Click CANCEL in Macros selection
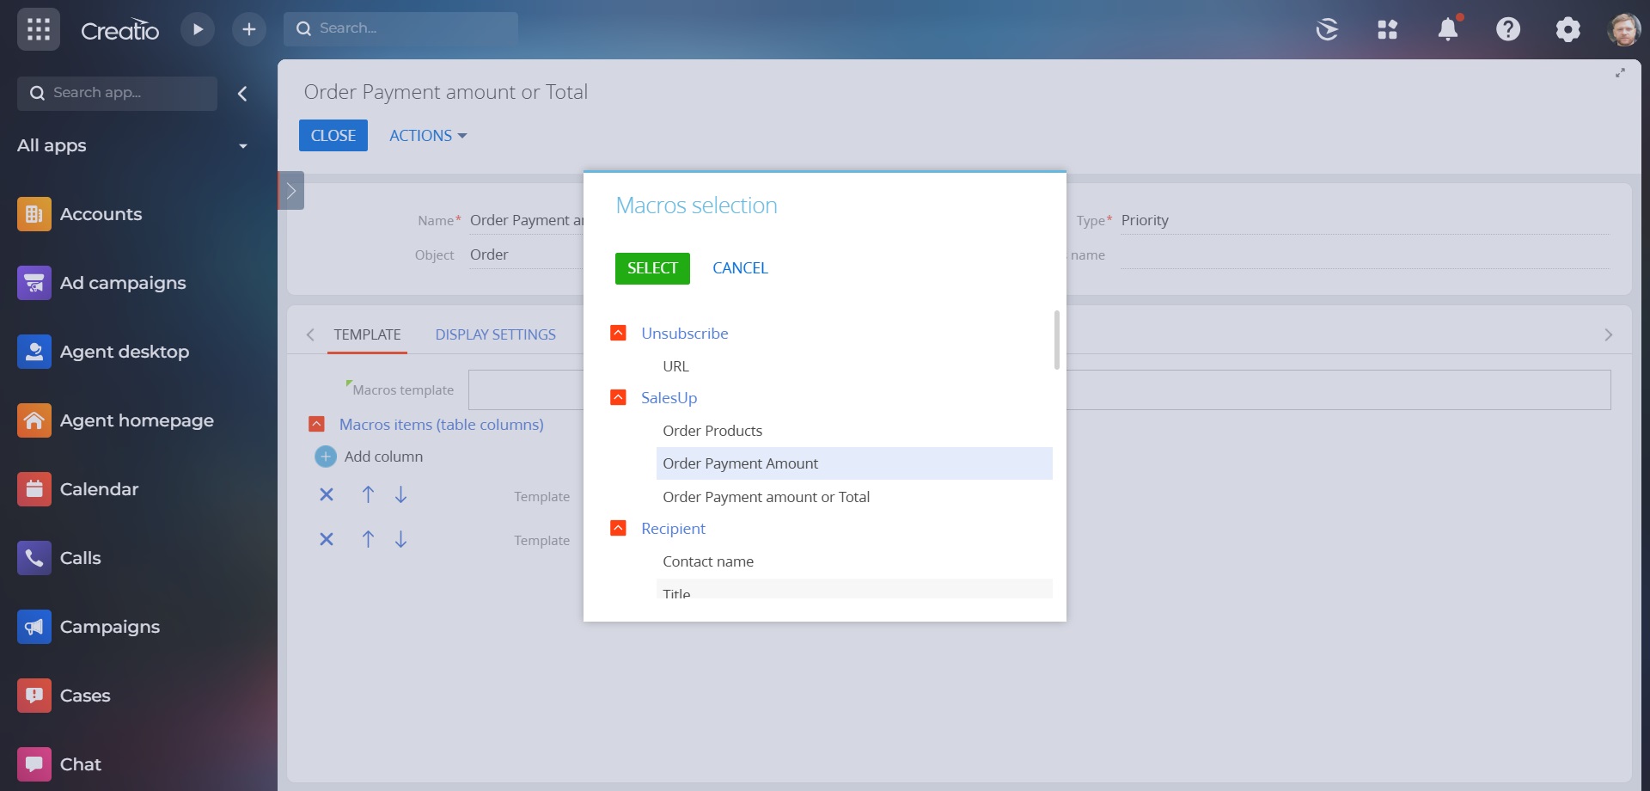The width and height of the screenshot is (1650, 791). coord(740,268)
